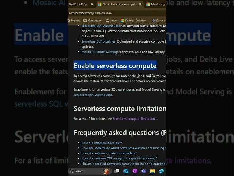The width and height of the screenshot is (234, 176).
Task: Open the Construction bookmark folder
Action: click(93, 21)
